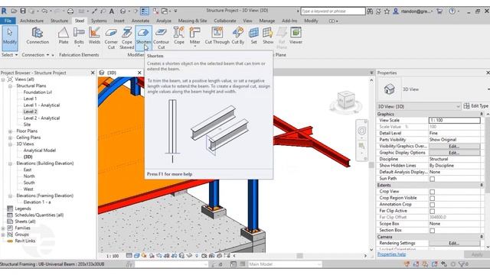Enable the Crop View checkbox
This screenshot has width=490, height=275.
[x=432, y=192]
